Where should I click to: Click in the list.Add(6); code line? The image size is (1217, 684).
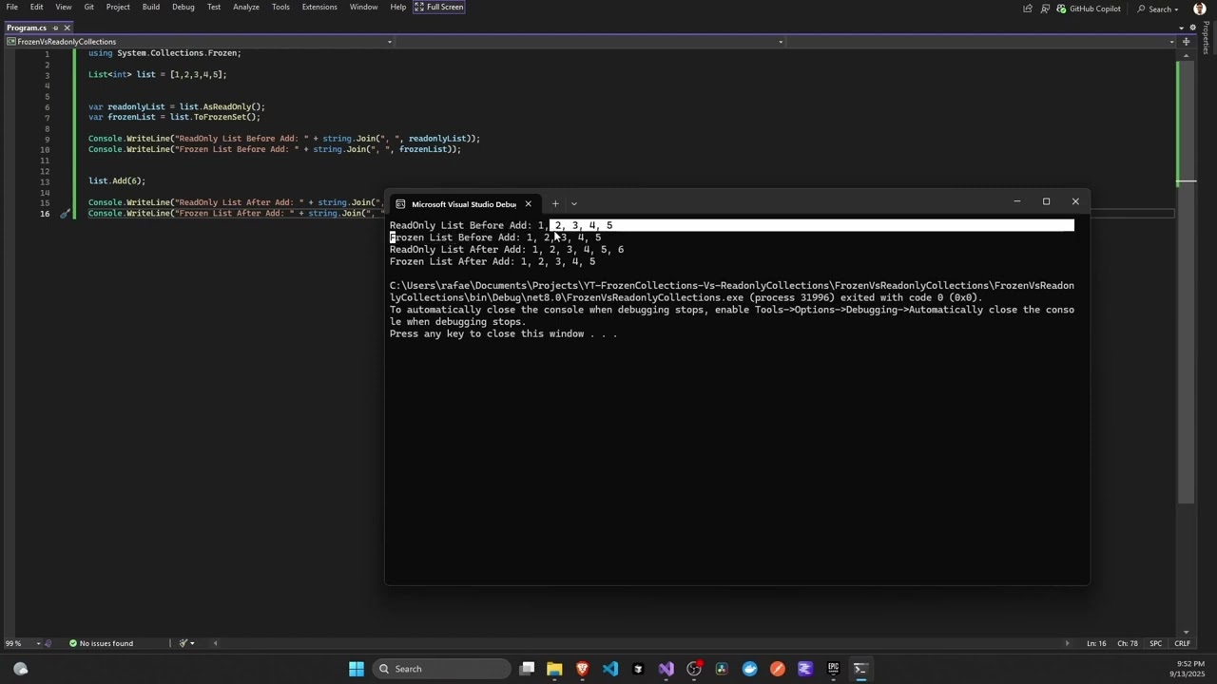(117, 180)
